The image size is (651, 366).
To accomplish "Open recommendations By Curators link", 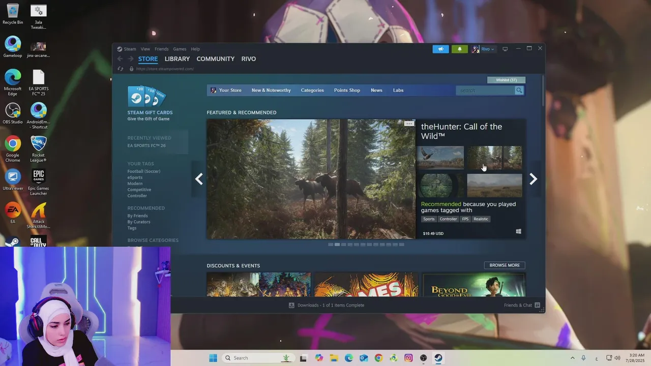I will click(x=139, y=222).
